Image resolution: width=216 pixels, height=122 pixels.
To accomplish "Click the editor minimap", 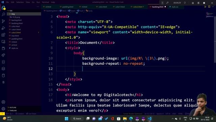I will click(x=210, y=15).
